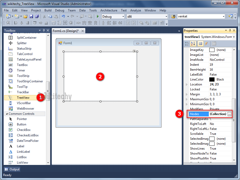240x180 pixels.
Task: Click the Copy toolbar icon
Action: [50, 16]
